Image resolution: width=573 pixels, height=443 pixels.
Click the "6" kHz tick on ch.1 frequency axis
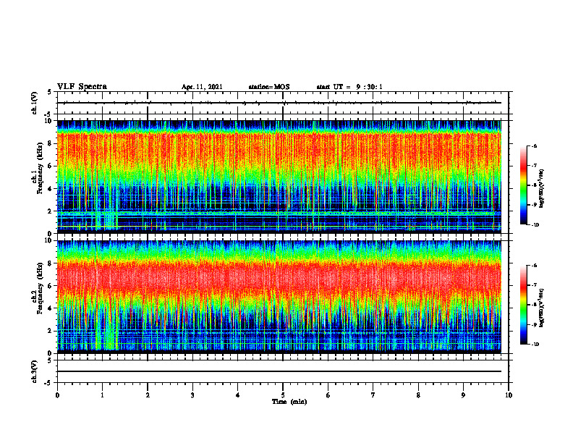(x=50, y=166)
